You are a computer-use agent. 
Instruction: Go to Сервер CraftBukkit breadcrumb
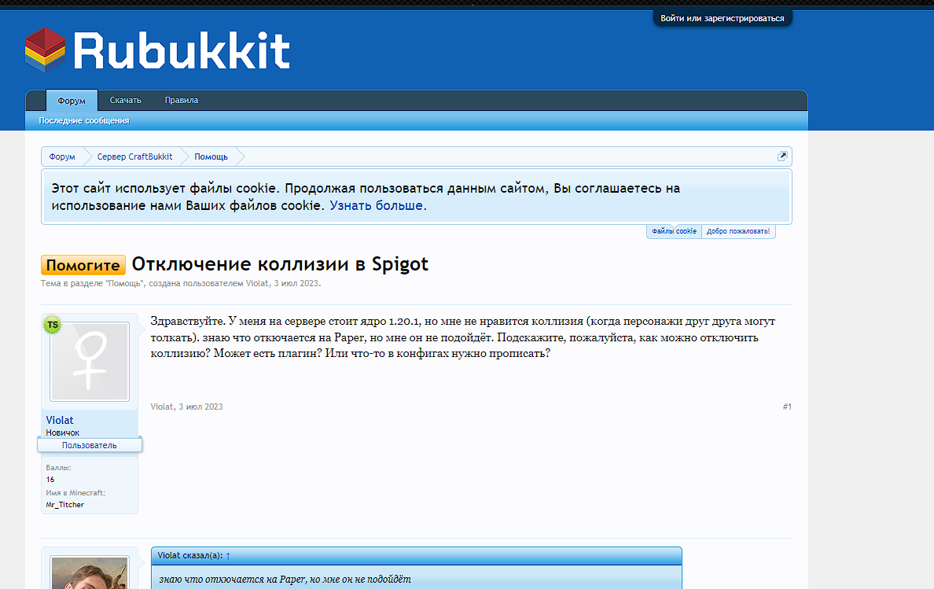pyautogui.click(x=134, y=156)
